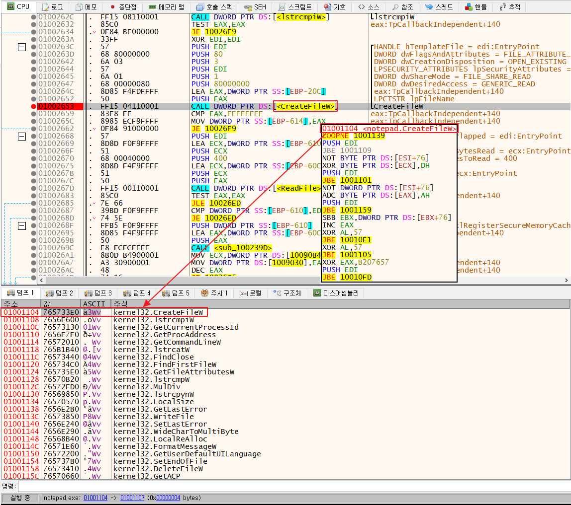
Task: Click status bar link 0x00000004
Action: [168, 498]
